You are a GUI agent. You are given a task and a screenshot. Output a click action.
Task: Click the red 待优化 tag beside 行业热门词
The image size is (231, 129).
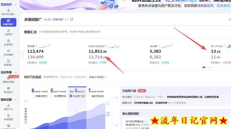tap(142, 91)
